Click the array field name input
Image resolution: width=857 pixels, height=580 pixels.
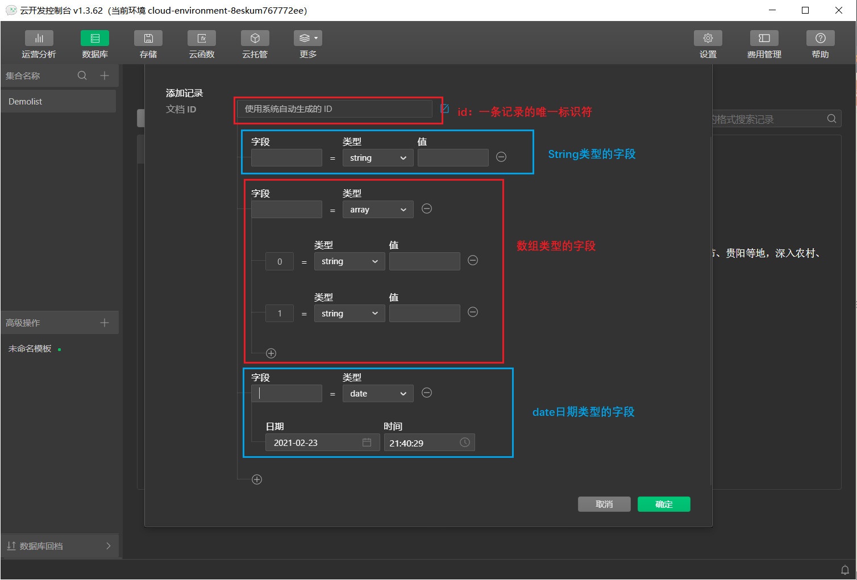(x=286, y=209)
